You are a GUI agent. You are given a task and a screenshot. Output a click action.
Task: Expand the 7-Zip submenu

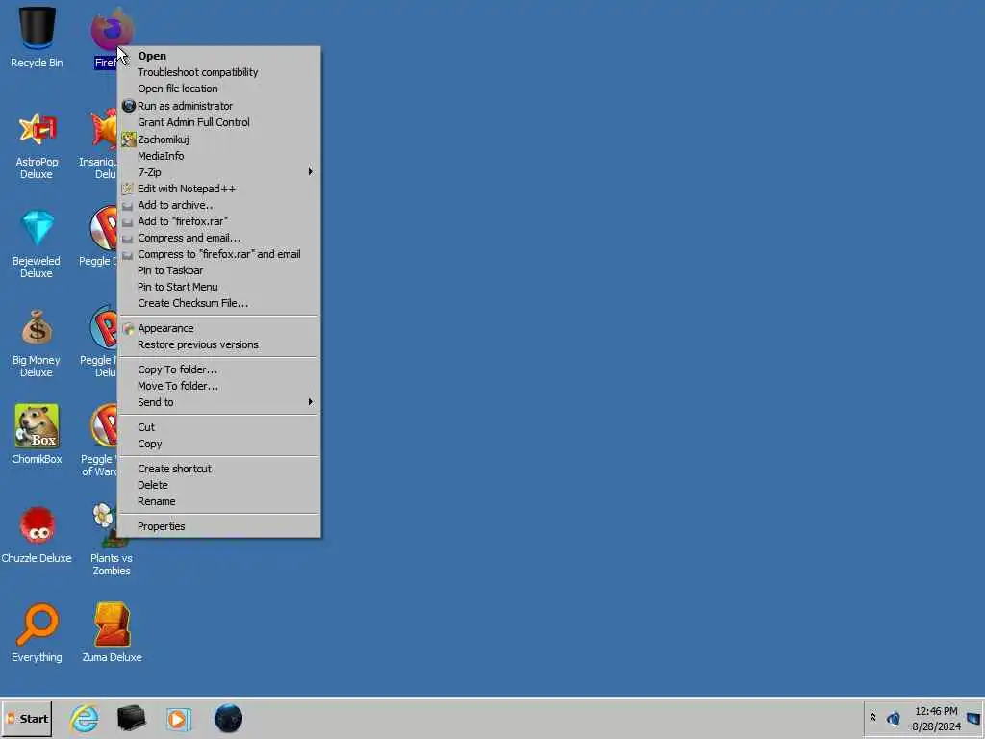(x=218, y=172)
